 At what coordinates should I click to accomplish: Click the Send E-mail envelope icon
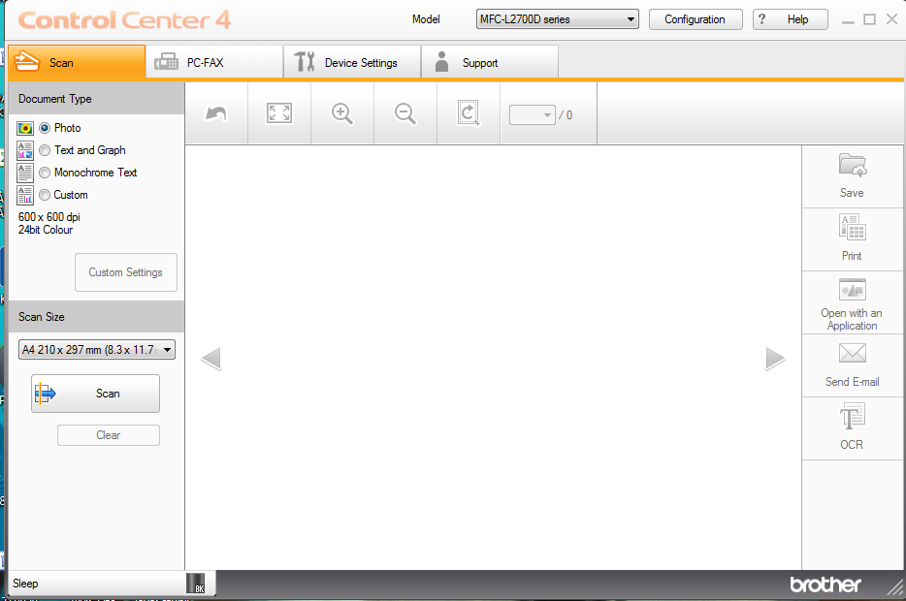(853, 353)
